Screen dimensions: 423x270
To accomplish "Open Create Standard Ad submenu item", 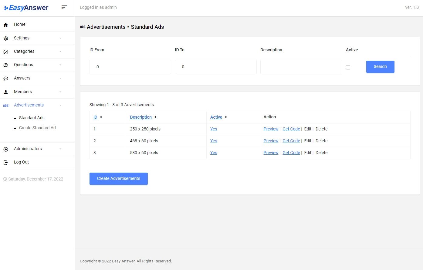I will point(37,128).
